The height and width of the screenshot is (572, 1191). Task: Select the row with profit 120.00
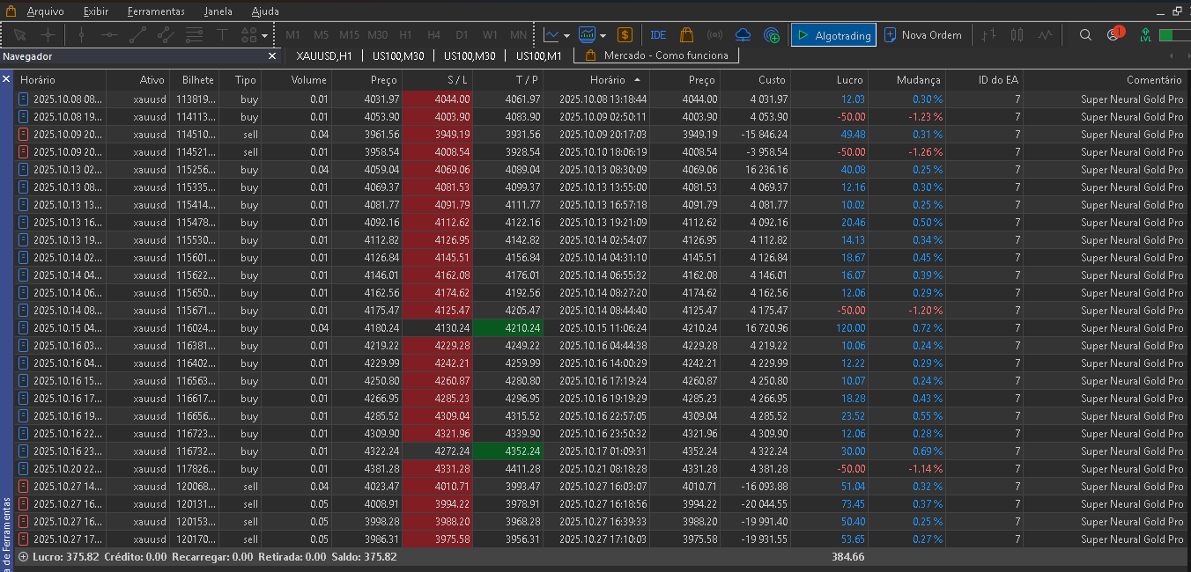click(602, 327)
